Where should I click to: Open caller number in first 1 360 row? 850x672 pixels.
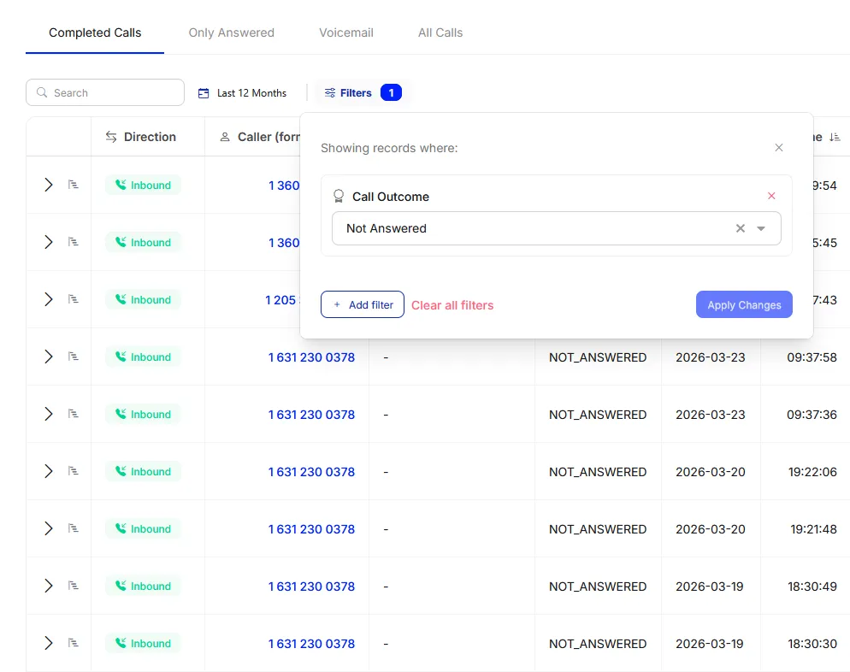[x=284, y=186]
